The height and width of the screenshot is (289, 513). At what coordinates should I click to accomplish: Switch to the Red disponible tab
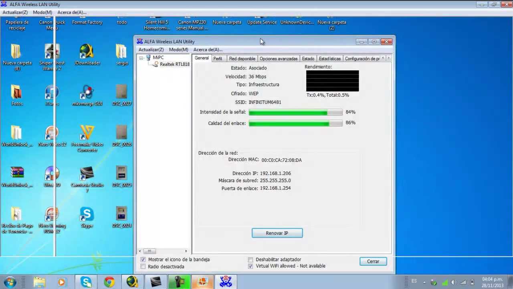[x=242, y=59]
